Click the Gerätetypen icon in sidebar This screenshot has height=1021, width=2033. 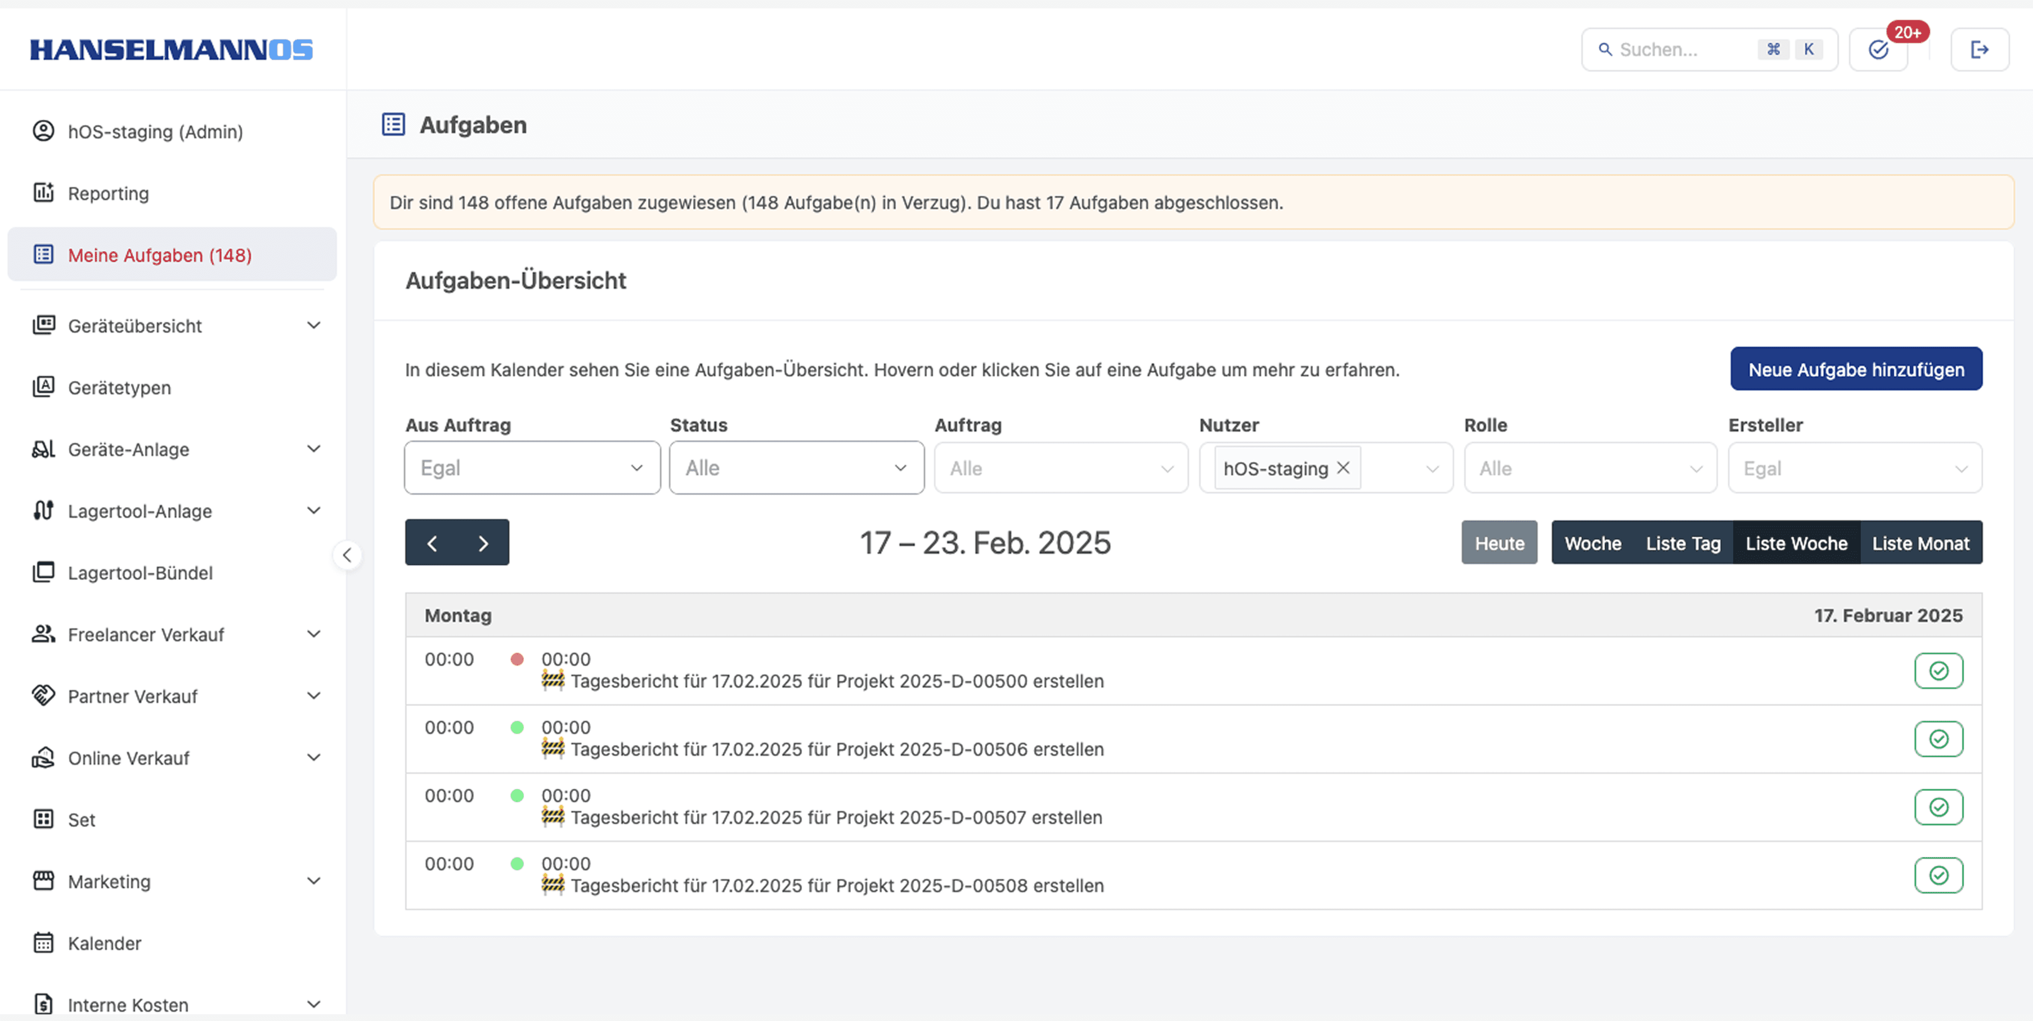tap(43, 386)
